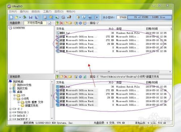181x132 pixels.
Task: Click the Make CD image disc-drive icon
Action: click(x=45, y=17)
